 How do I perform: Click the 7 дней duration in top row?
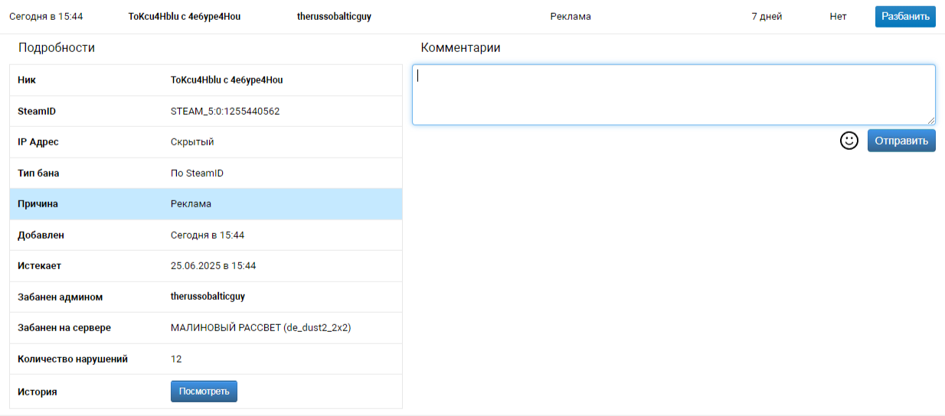[767, 16]
